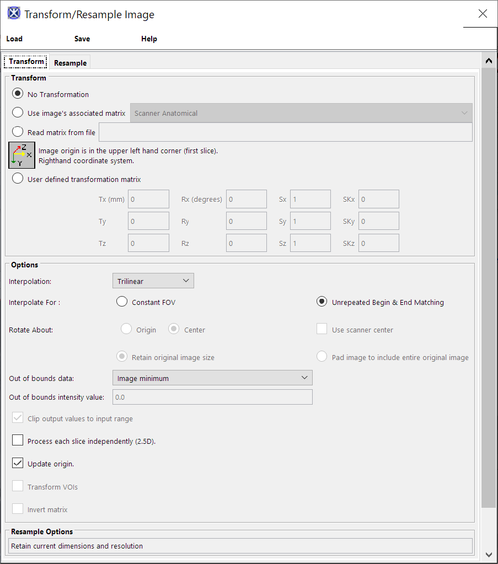
Task: Open the Load menu
Action: click(14, 39)
